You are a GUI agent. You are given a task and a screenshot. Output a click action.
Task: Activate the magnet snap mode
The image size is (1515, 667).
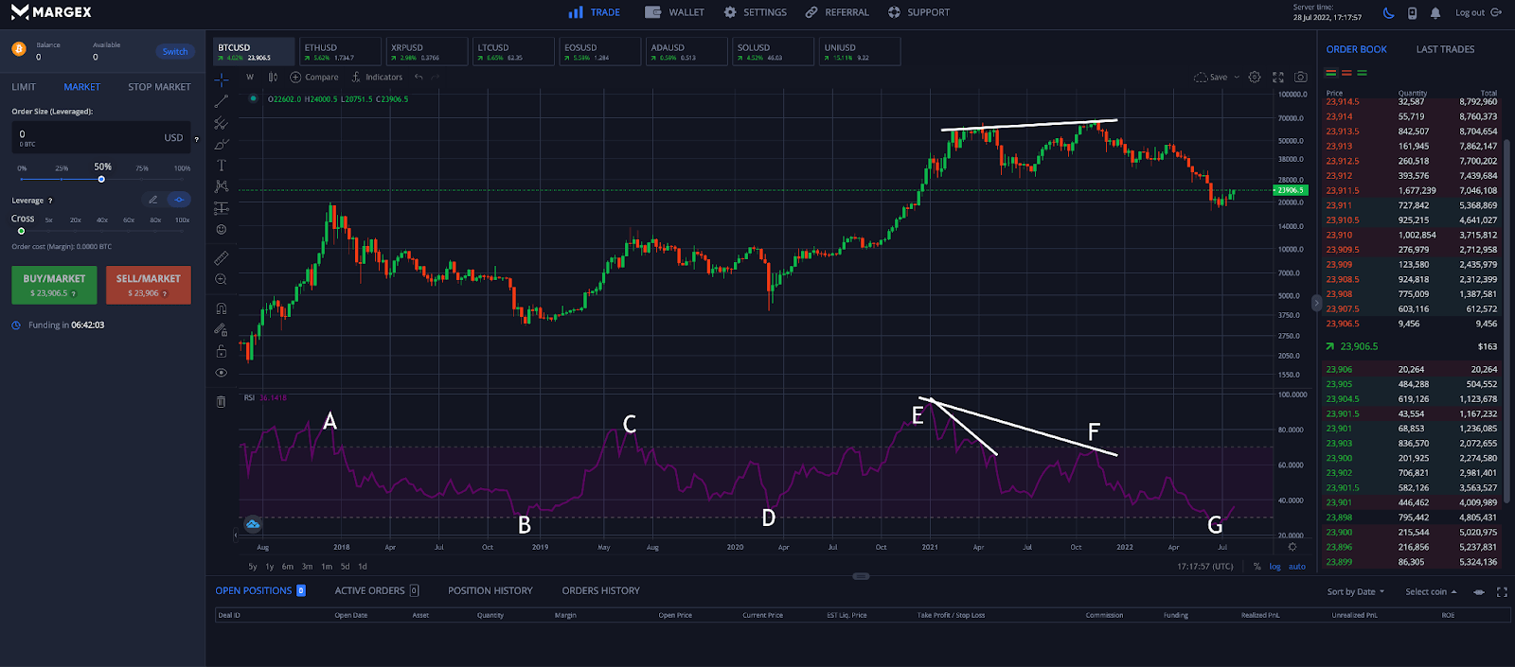(222, 308)
